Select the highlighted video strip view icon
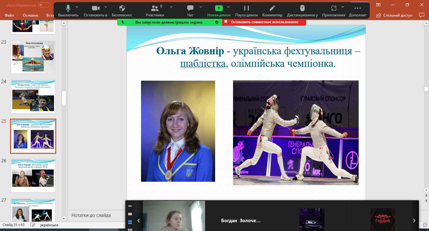The height and width of the screenshot is (231, 429). click(x=130, y=222)
